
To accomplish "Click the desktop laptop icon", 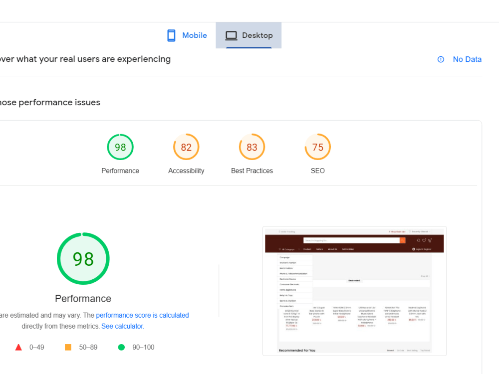I will click(x=232, y=35).
